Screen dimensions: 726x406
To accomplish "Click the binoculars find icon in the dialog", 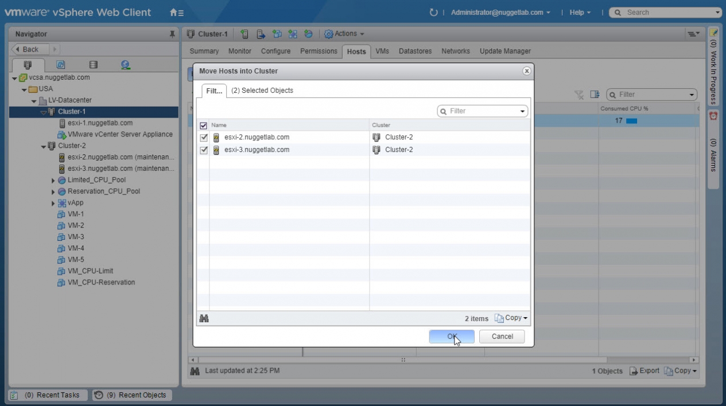I will pyautogui.click(x=204, y=318).
